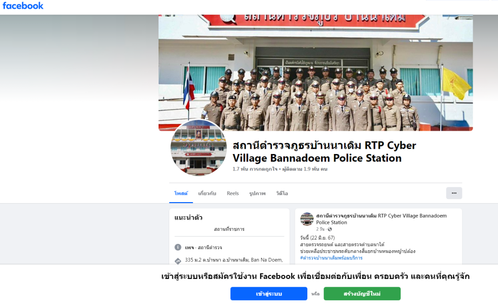Click the address direction icon in intro
Image resolution: width=498 pixels, height=308 pixels.
click(178, 261)
